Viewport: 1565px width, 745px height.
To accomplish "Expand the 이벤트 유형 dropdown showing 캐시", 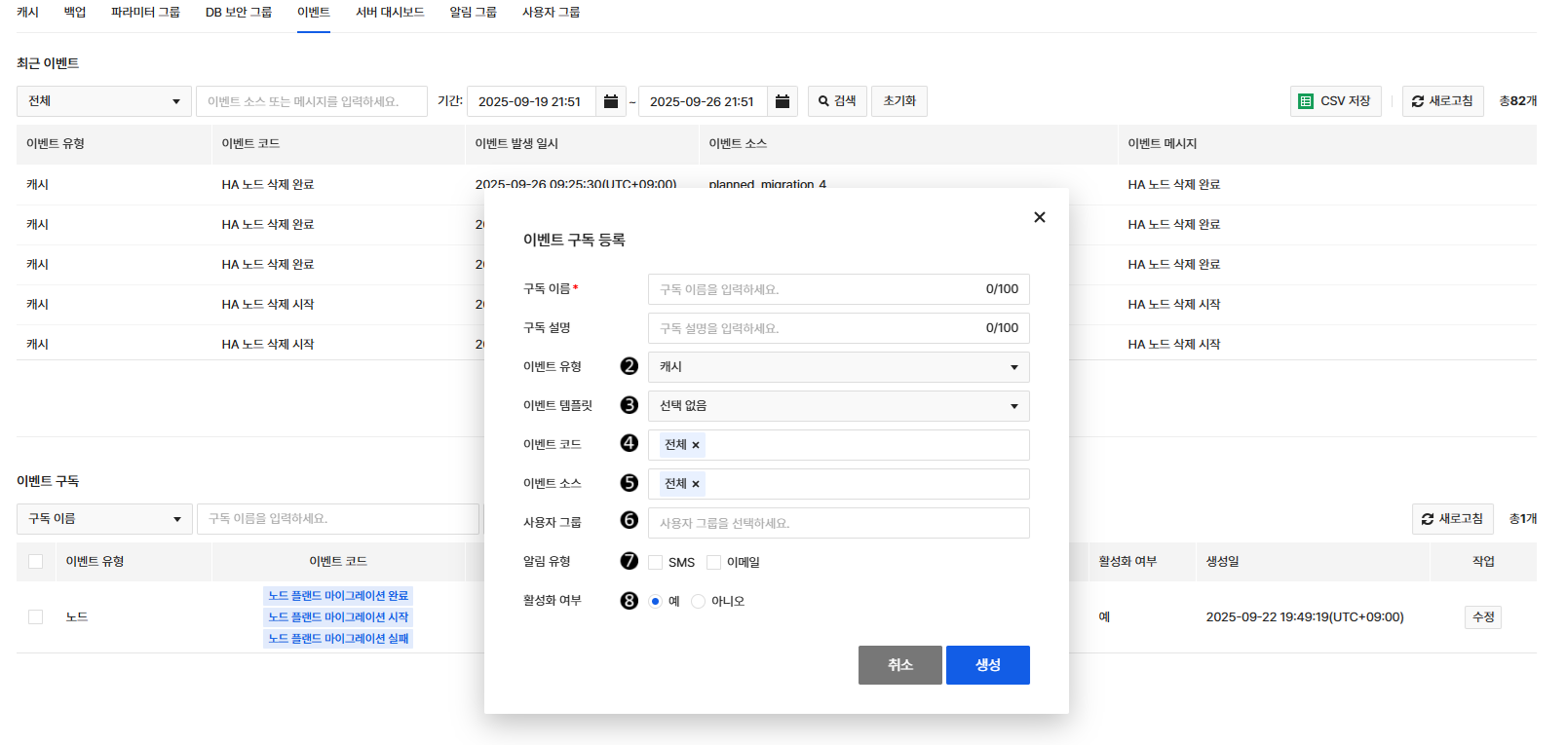I will (838, 367).
